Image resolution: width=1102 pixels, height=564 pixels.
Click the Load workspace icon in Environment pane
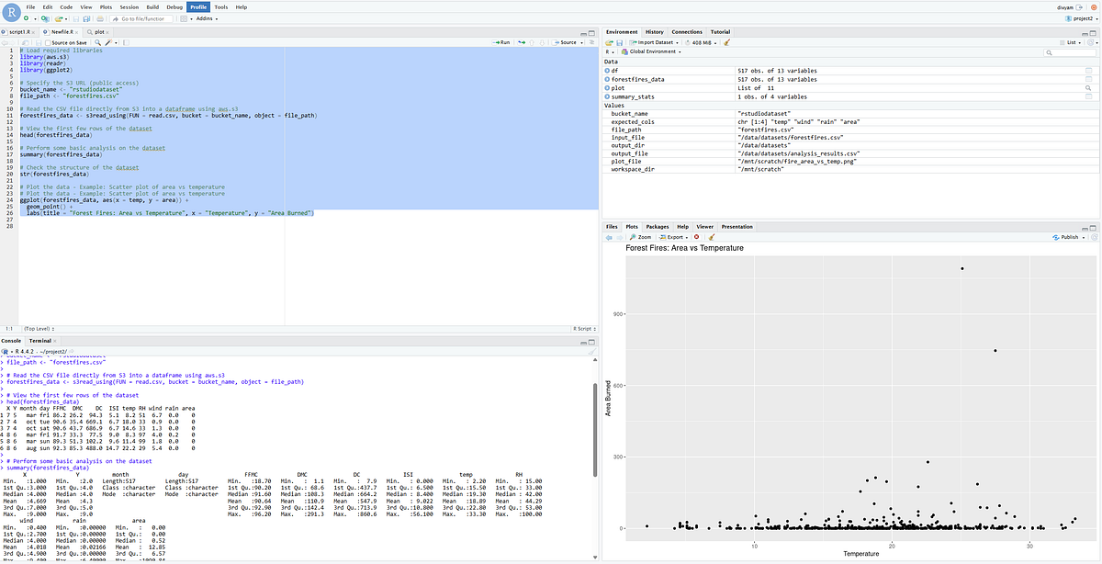(x=609, y=42)
